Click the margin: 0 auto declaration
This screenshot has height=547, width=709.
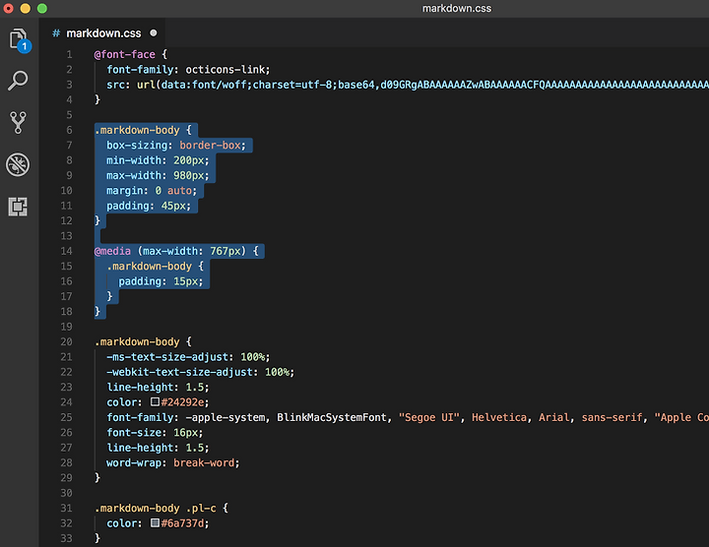152,191
